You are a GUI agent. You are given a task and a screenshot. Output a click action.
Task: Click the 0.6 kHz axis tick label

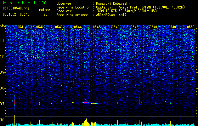(x=3, y=120)
